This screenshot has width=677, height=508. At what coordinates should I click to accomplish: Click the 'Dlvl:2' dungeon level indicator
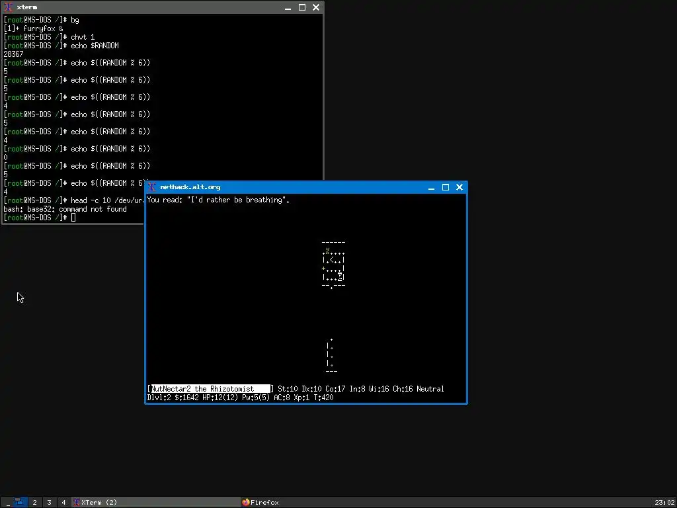(159, 398)
